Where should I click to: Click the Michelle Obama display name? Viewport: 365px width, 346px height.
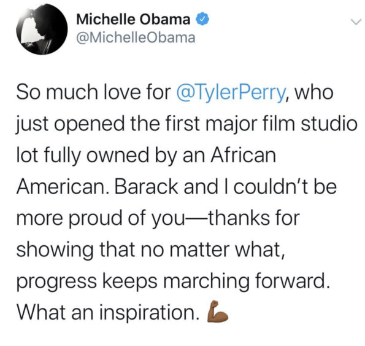(133, 19)
